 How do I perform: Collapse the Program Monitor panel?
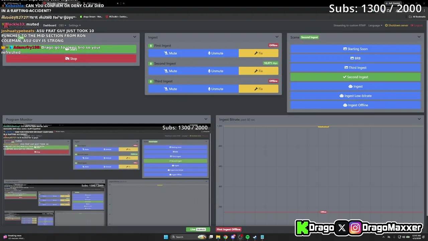(206, 119)
